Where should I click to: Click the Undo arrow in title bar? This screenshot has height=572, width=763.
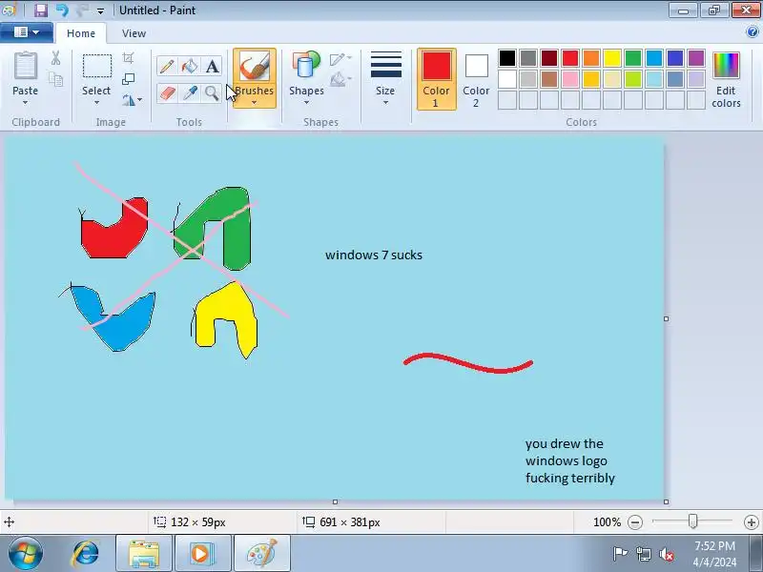[x=62, y=10]
